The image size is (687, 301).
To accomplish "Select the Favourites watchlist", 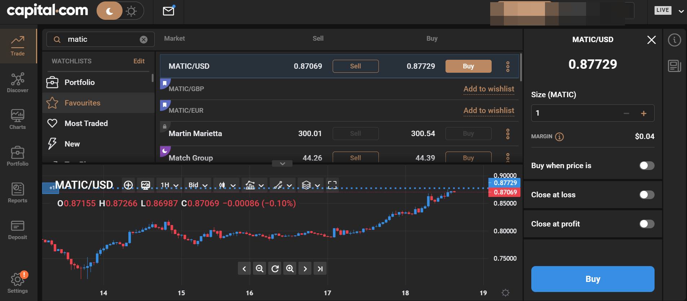I will click(x=98, y=103).
